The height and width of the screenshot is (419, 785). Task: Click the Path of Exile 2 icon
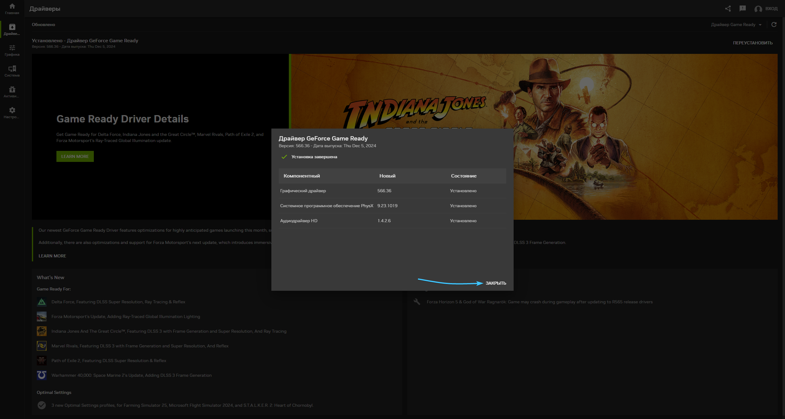42,361
